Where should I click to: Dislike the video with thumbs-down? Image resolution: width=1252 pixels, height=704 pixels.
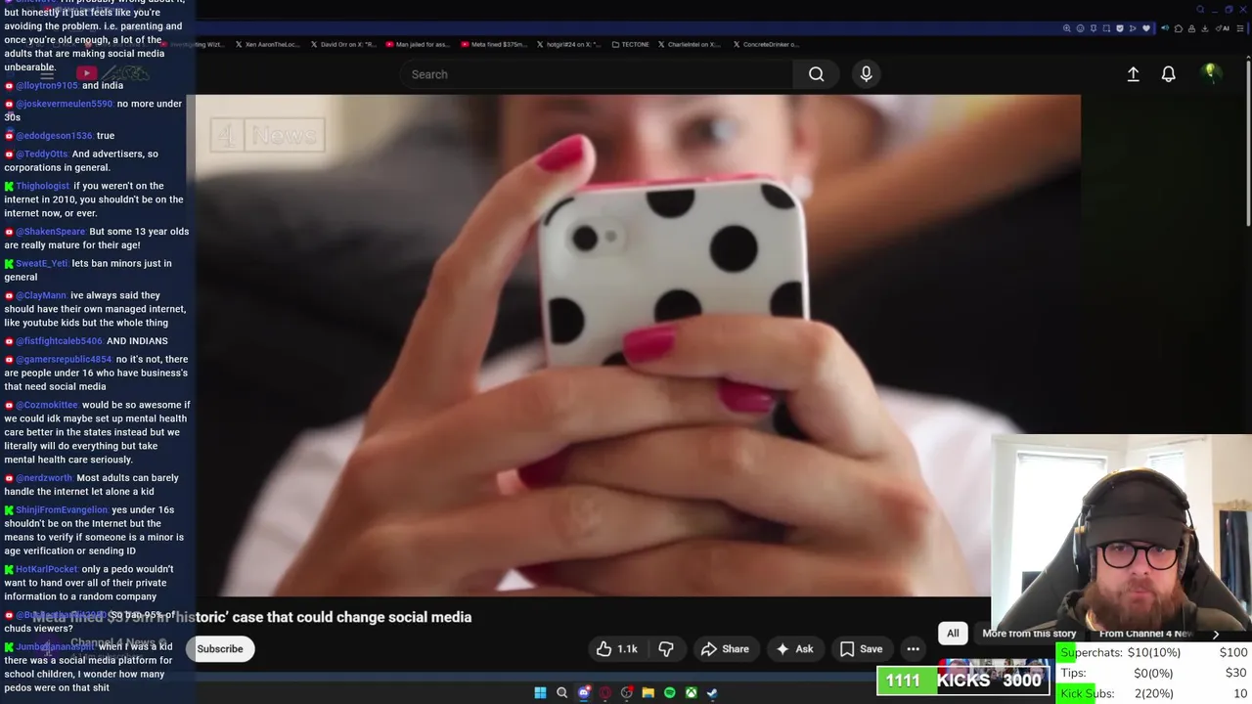(x=666, y=649)
